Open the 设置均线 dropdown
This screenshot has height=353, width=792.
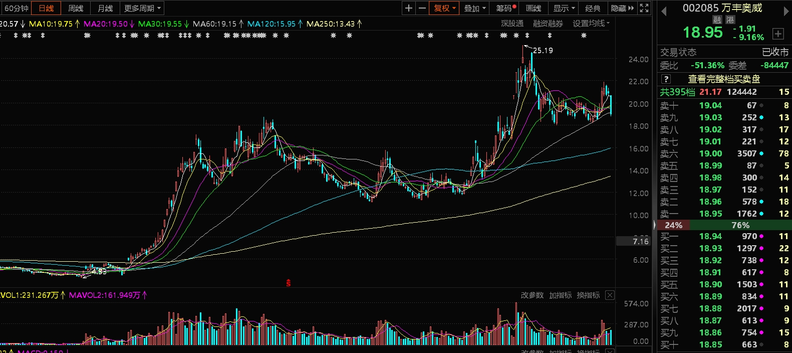click(x=591, y=24)
